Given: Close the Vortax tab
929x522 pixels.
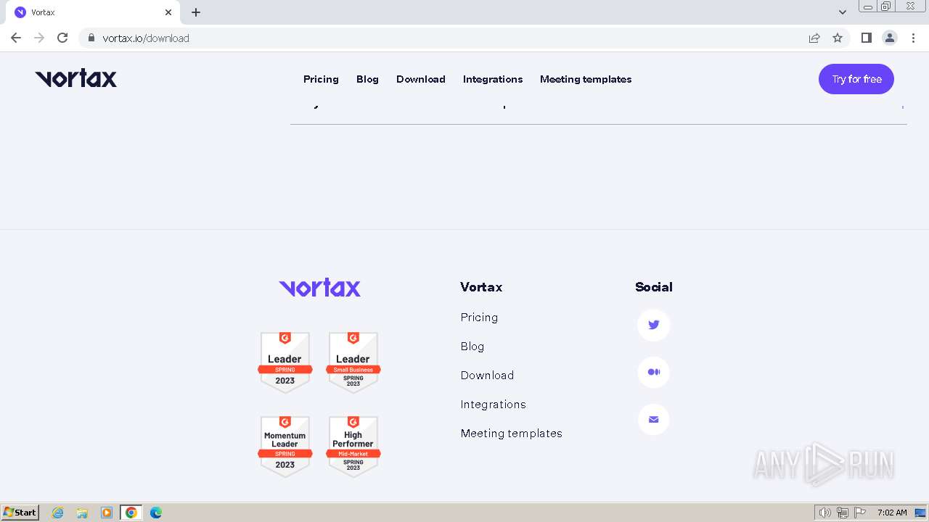Looking at the screenshot, I should coord(168,12).
